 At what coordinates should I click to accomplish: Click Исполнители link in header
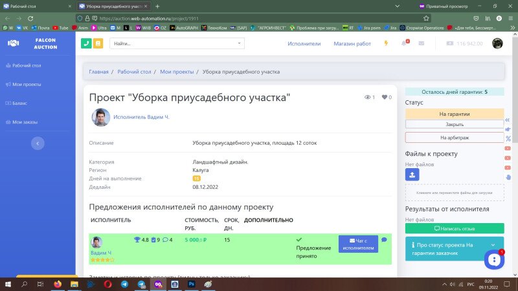tap(304, 43)
